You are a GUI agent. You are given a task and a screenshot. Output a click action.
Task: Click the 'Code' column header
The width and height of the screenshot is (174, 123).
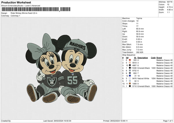153,58
